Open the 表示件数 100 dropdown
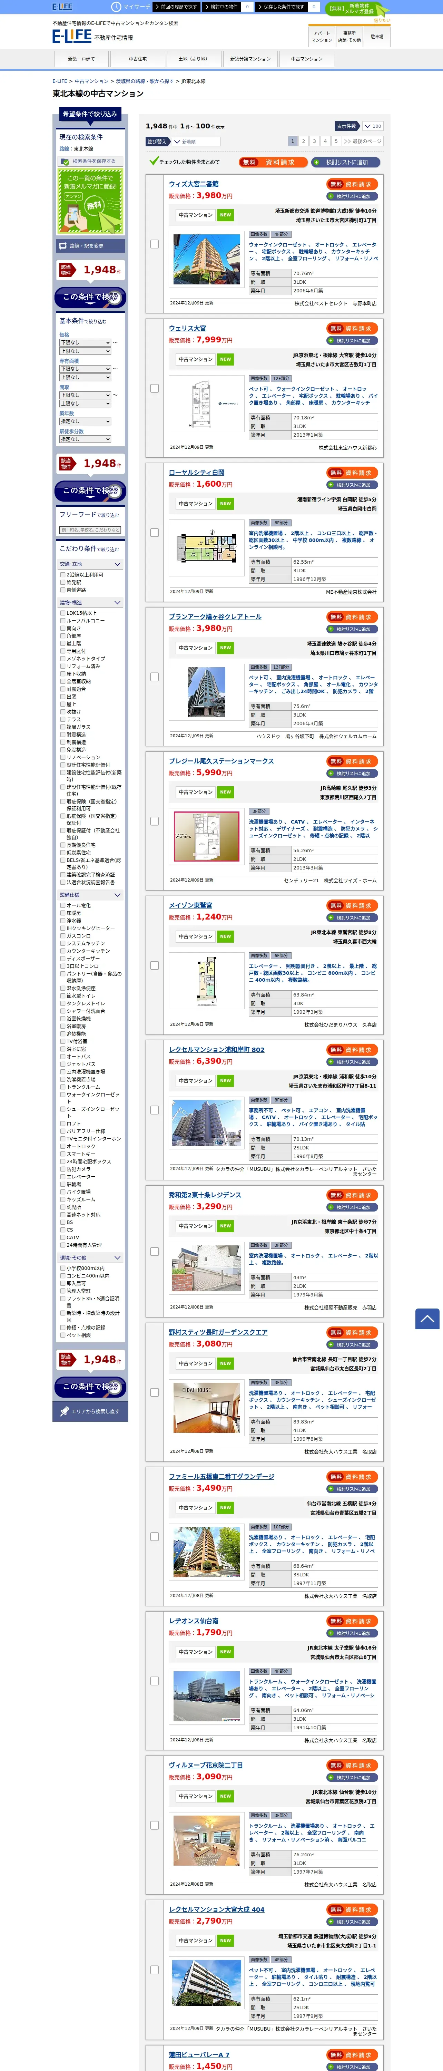 (x=372, y=126)
